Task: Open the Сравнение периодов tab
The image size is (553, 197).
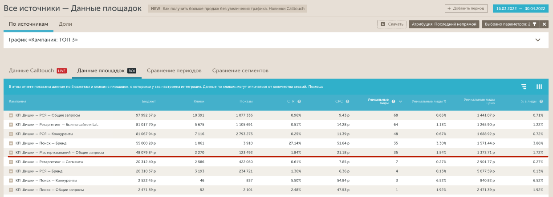Action: pyautogui.click(x=174, y=71)
